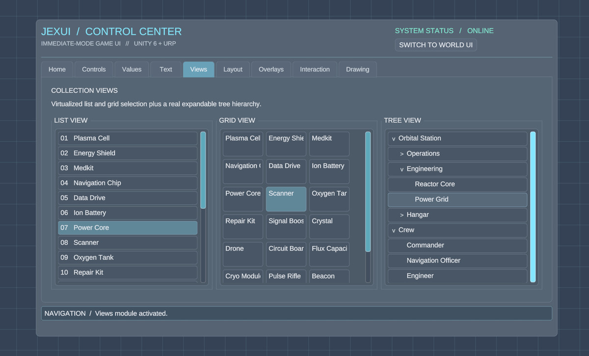Go to the Values tab
This screenshot has width=589, height=356.
(132, 69)
